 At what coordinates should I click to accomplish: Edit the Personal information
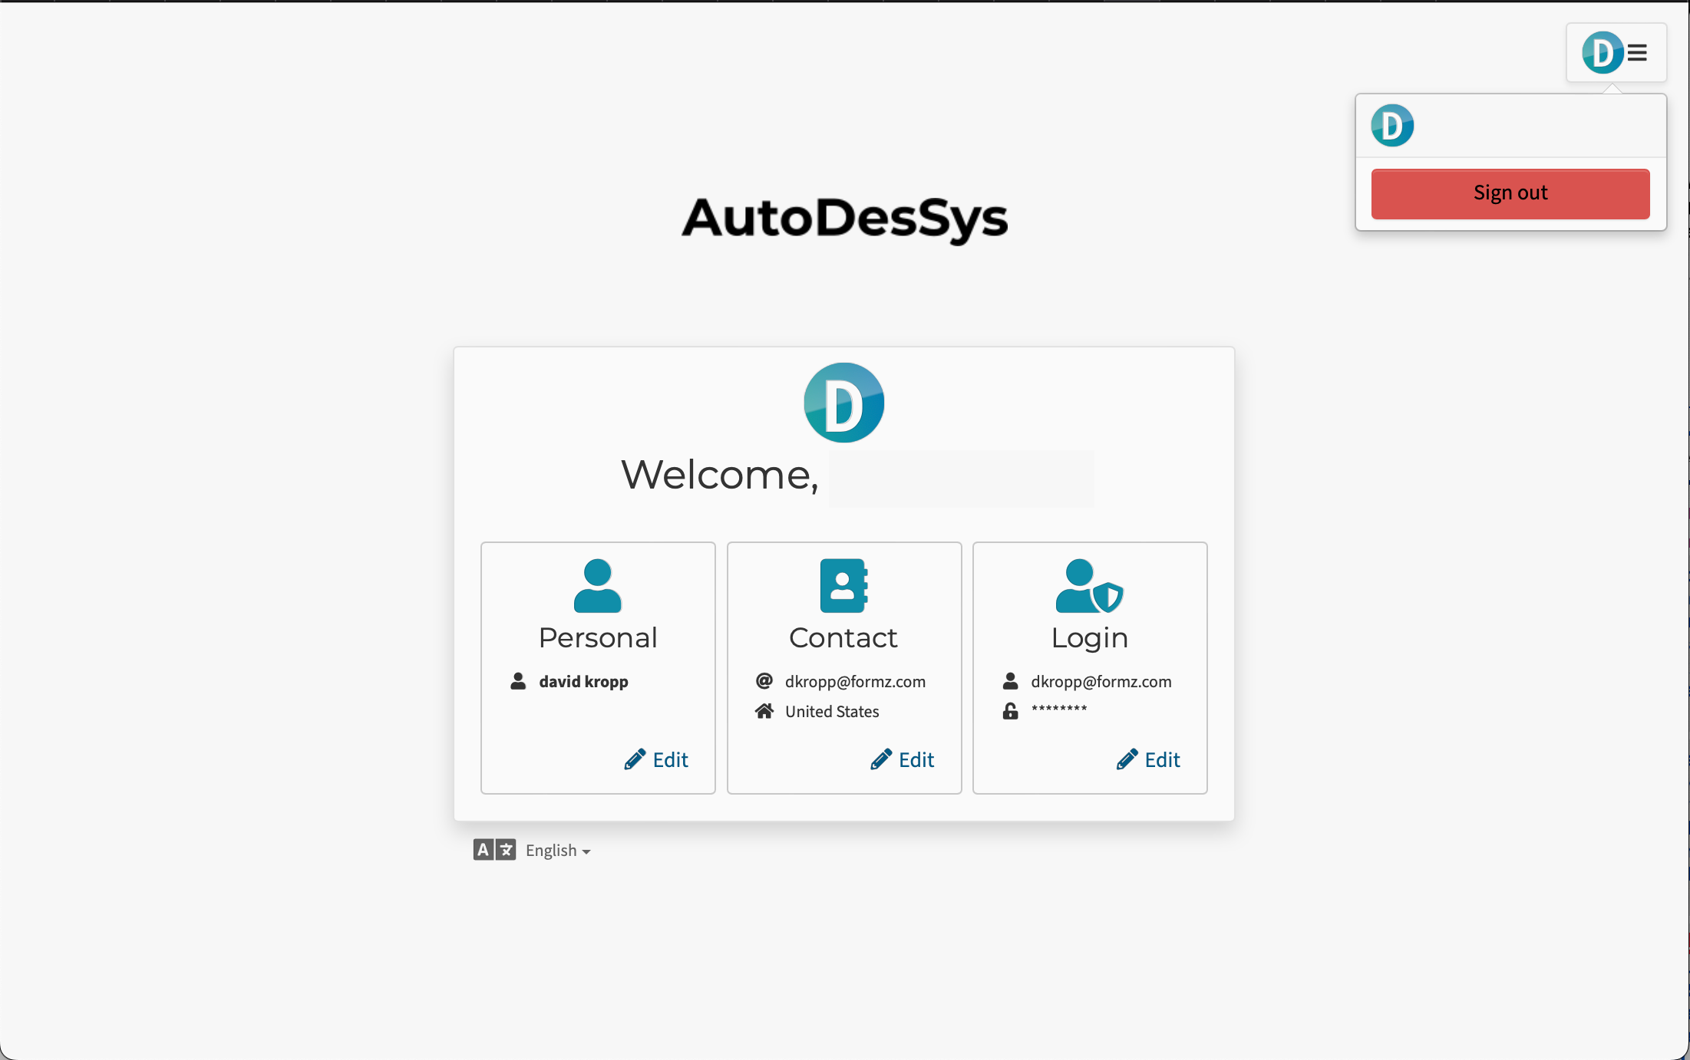656,759
